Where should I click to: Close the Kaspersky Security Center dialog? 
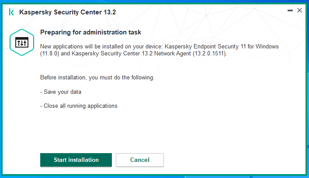click(299, 10)
